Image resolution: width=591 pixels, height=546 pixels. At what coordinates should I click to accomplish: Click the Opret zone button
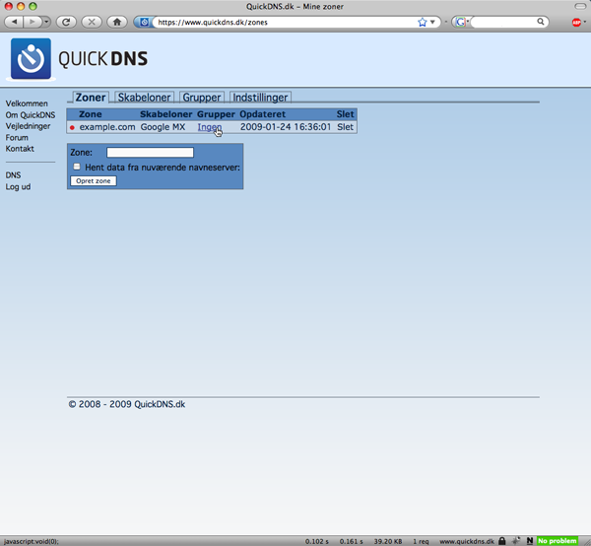click(94, 181)
